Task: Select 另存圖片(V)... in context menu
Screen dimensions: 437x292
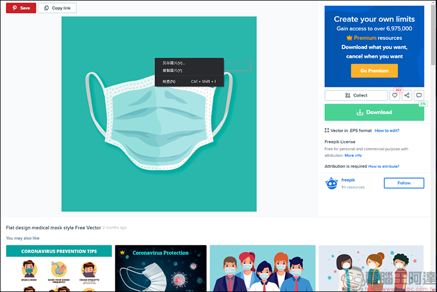Action: click(174, 63)
